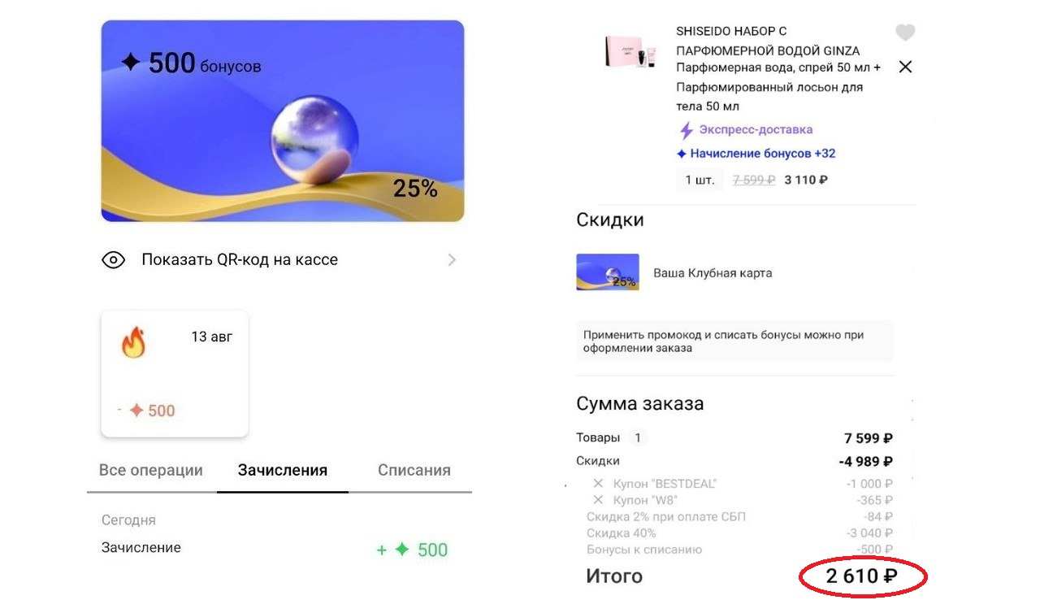Viewport: 1053px width, 600px height.
Task: Click the lightning bolt Экспресс-доставка icon
Action: coord(687,130)
